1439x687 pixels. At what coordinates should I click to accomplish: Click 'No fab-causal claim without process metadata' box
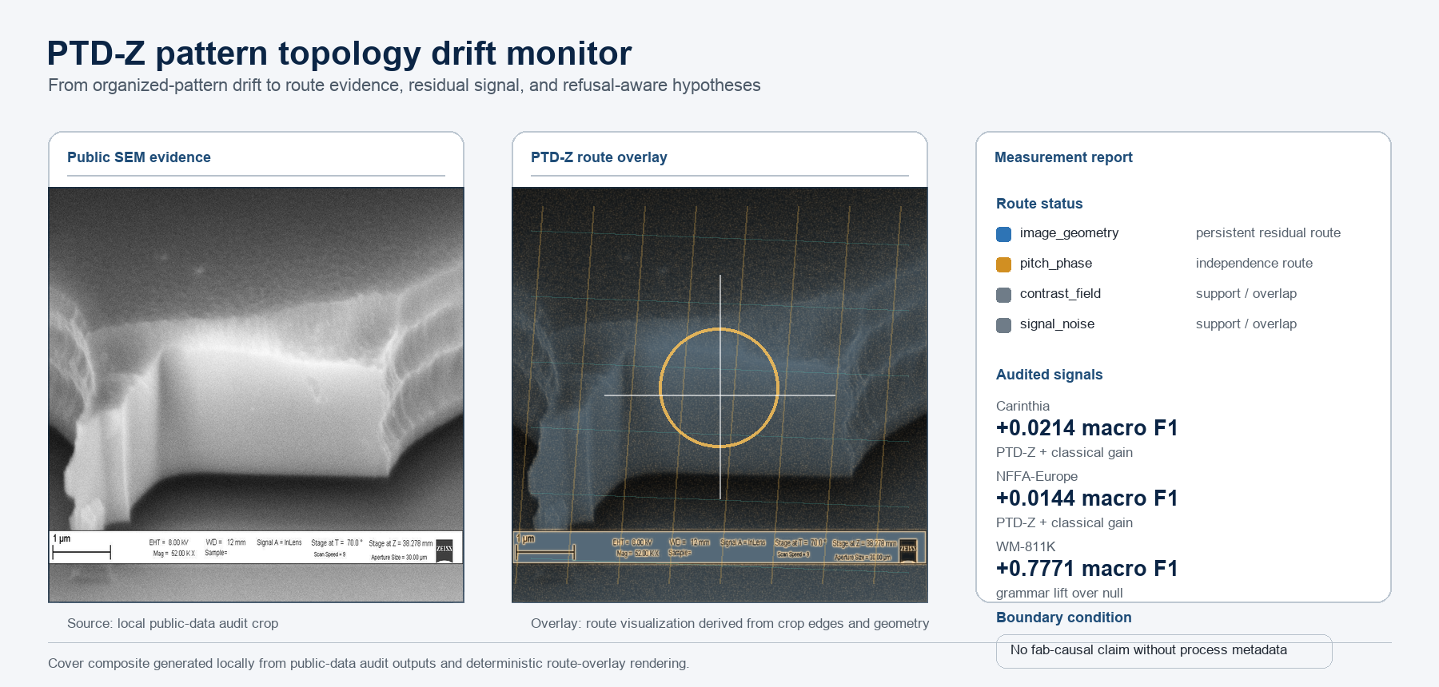point(1164,651)
